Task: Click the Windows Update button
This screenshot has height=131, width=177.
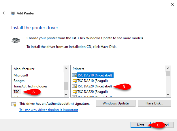Action: (x=116, y=103)
